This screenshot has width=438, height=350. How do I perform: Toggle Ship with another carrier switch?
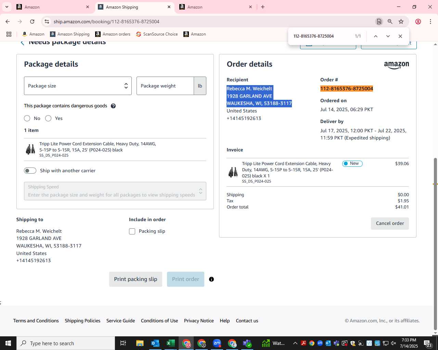(30, 171)
